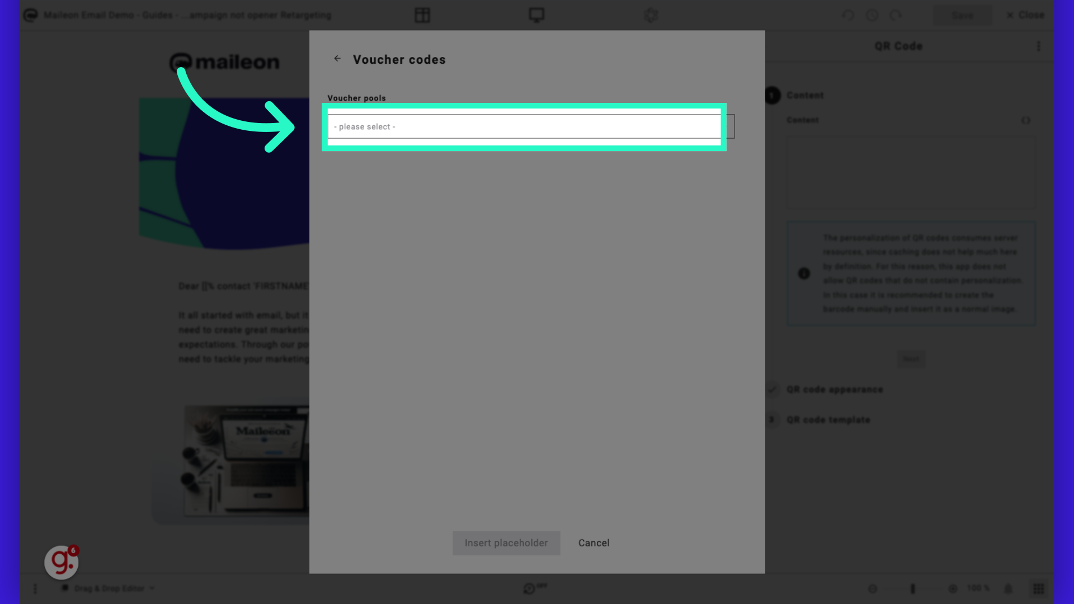Select the desktop preview icon

click(536, 15)
